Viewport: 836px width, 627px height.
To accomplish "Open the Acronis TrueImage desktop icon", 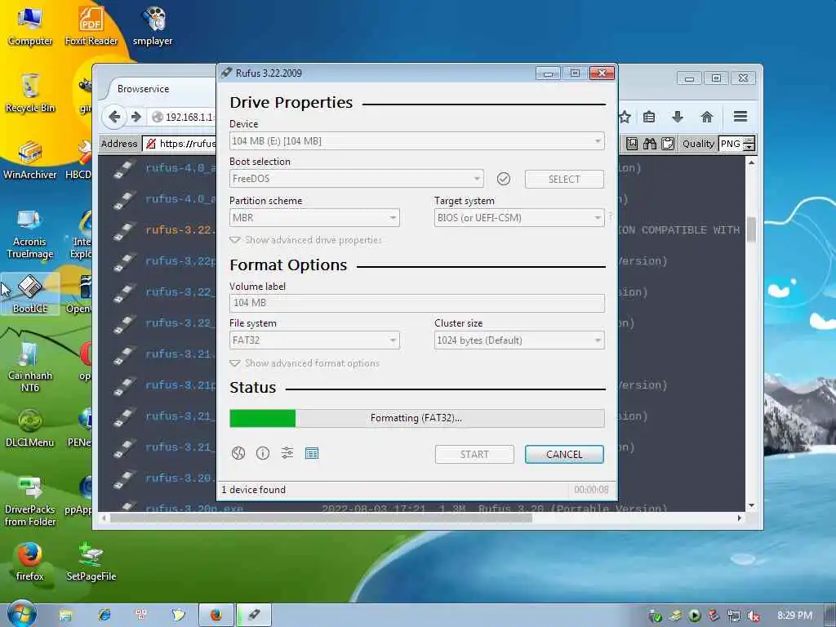I will 30,233.
